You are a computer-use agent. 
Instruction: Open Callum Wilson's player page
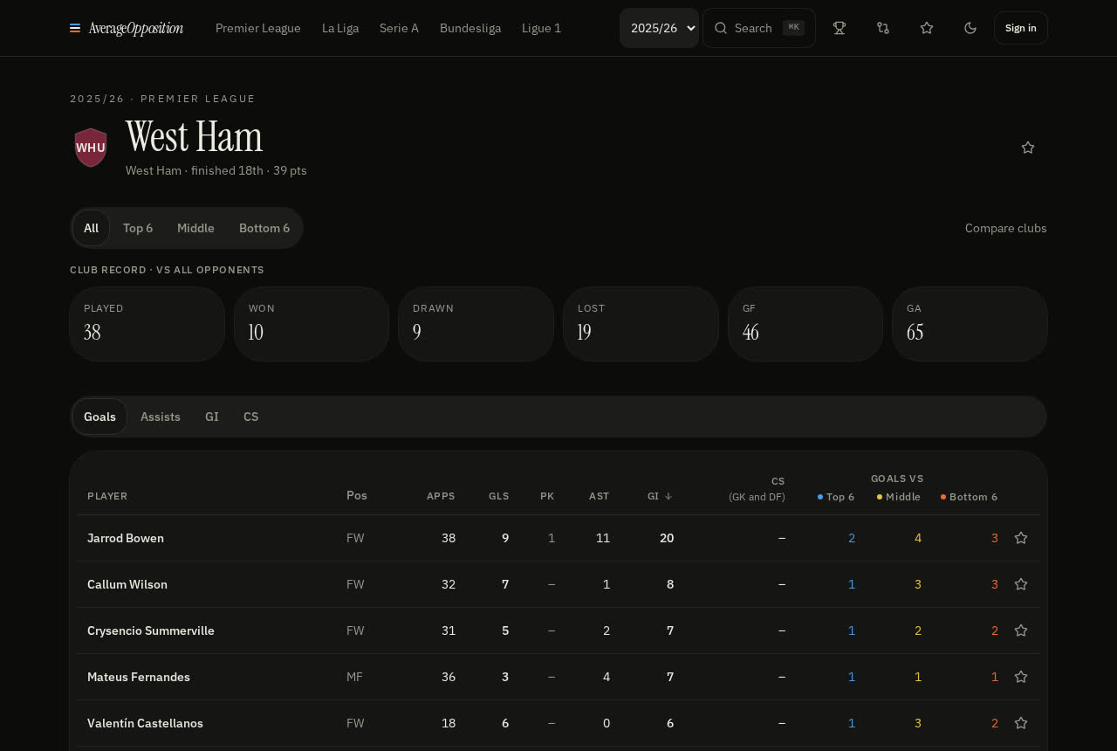127,584
